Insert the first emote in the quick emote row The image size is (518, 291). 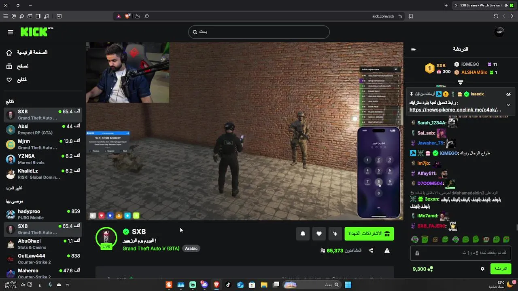pos(415,240)
